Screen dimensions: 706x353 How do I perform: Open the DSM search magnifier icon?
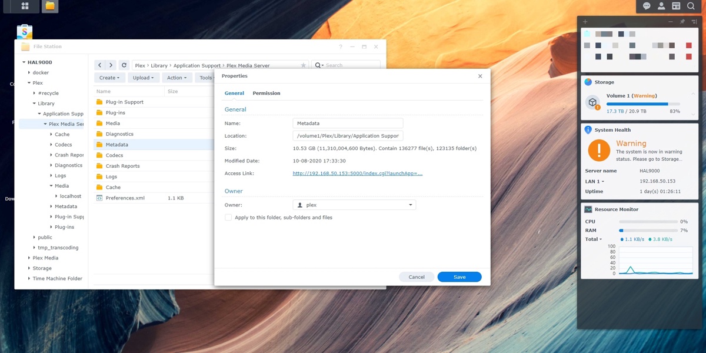[x=691, y=6]
